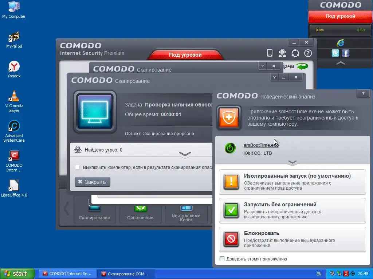Choose 'Блокировать' option
This screenshot has width=373, height=279.
point(292,239)
